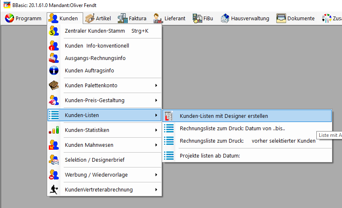Image resolution: width=342 pixels, height=208 pixels.
Task: Click the euro icon for Kunden-Preis-Gestaltung
Action: (54, 100)
